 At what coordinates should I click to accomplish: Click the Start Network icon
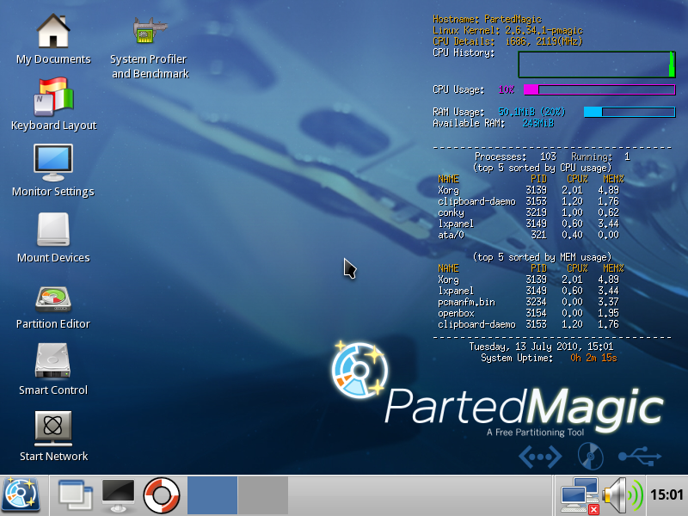pyautogui.click(x=53, y=430)
